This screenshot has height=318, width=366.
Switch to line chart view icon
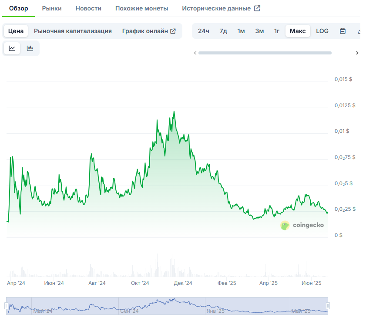click(x=12, y=48)
